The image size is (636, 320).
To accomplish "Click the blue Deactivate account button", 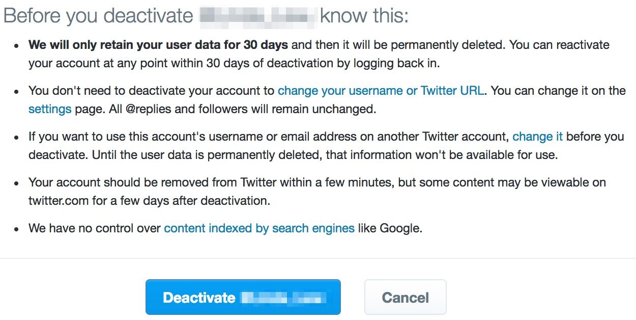I will [x=243, y=297].
